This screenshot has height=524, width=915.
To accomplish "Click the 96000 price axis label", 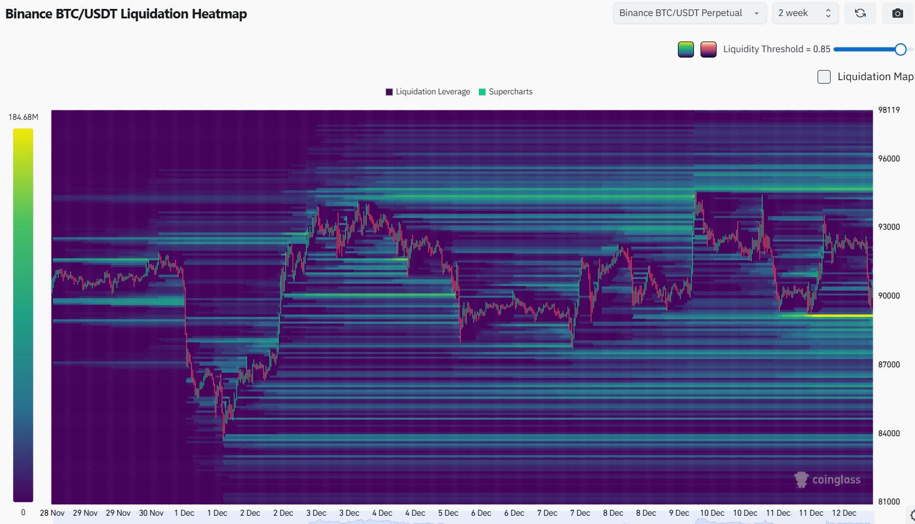I will pyautogui.click(x=889, y=158).
